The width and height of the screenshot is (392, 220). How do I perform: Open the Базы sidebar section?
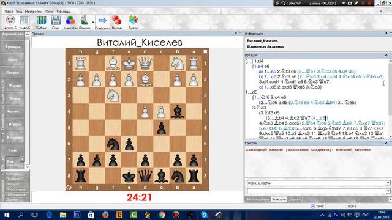pos(13,60)
